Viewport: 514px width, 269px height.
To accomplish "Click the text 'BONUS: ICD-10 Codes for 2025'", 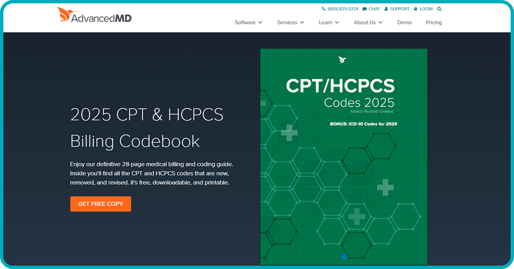I will [363, 124].
